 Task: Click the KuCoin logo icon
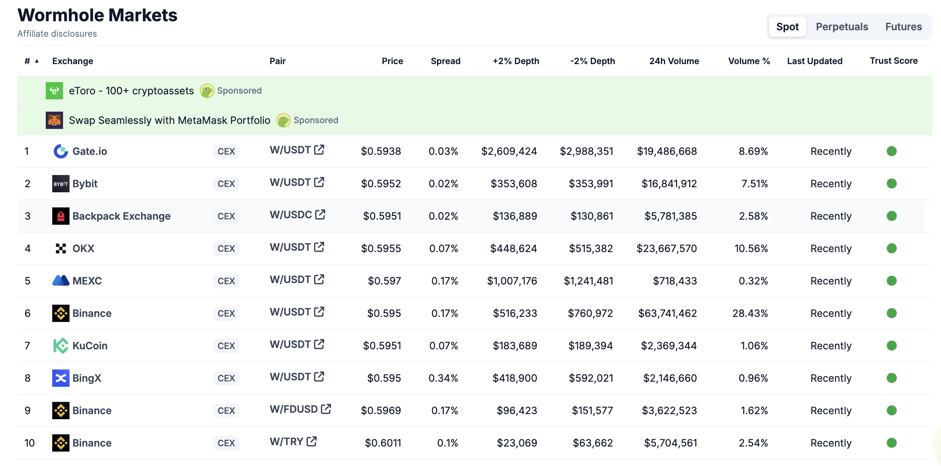click(x=61, y=346)
